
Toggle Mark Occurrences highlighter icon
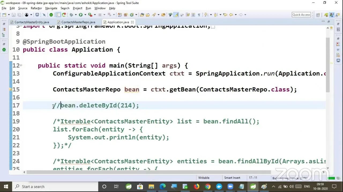[176, 15]
